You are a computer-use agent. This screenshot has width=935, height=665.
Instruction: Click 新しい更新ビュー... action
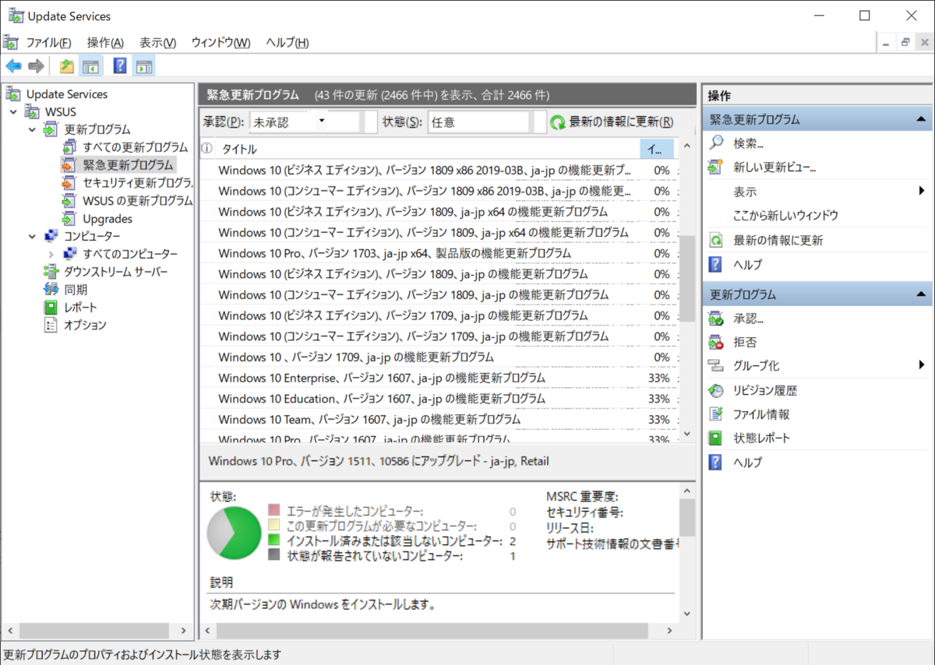click(x=774, y=167)
